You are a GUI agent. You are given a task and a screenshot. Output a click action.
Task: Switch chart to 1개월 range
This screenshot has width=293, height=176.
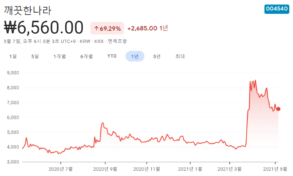[59, 56]
